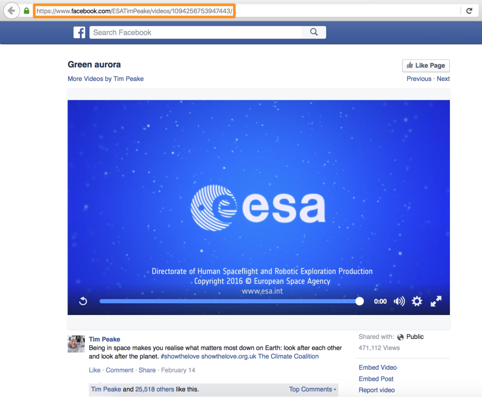This screenshot has width=482, height=397.
Task: Open the Top Comments dropdown
Action: coord(313,389)
